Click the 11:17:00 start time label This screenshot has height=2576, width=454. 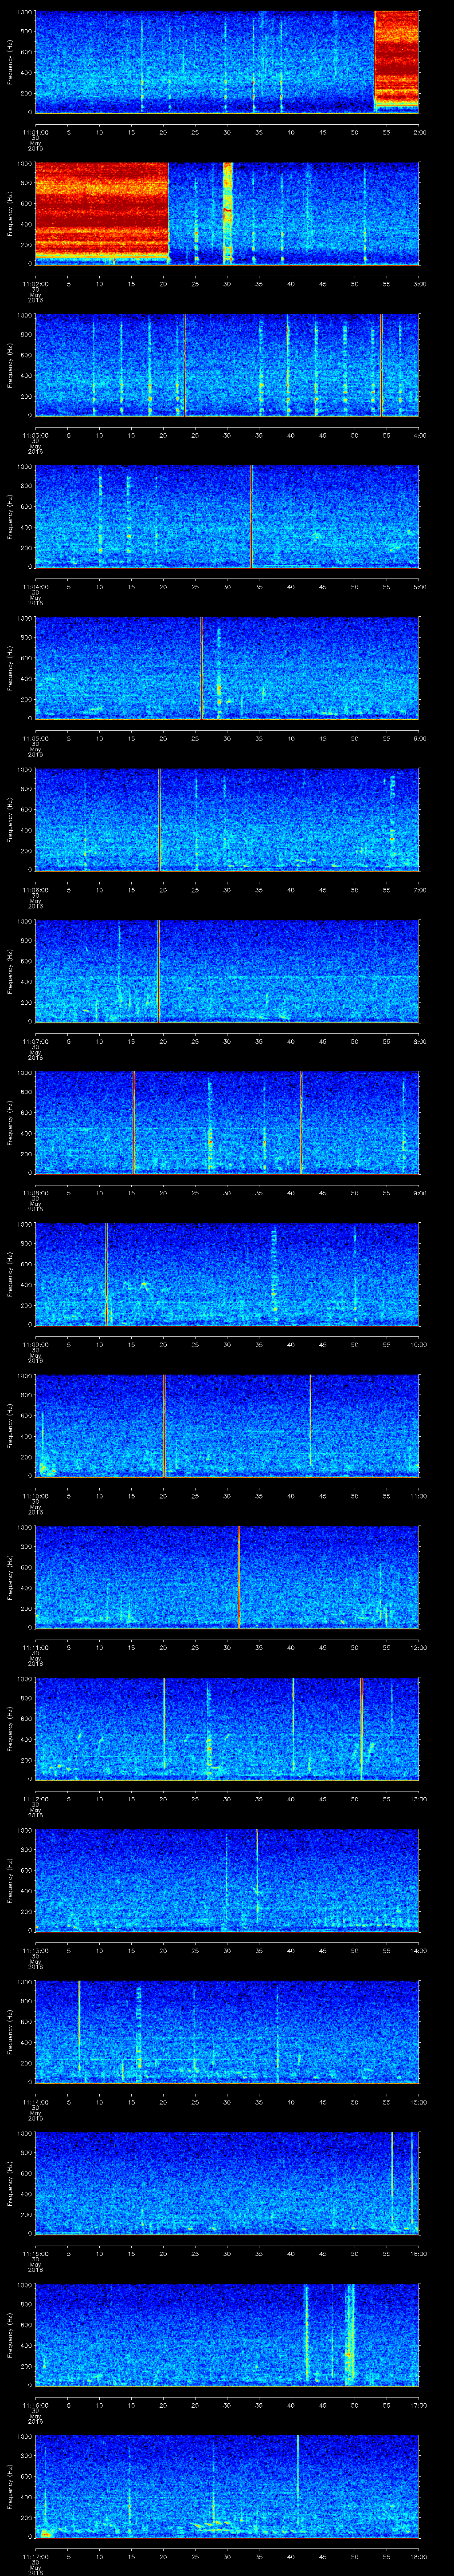(x=35, y=2556)
